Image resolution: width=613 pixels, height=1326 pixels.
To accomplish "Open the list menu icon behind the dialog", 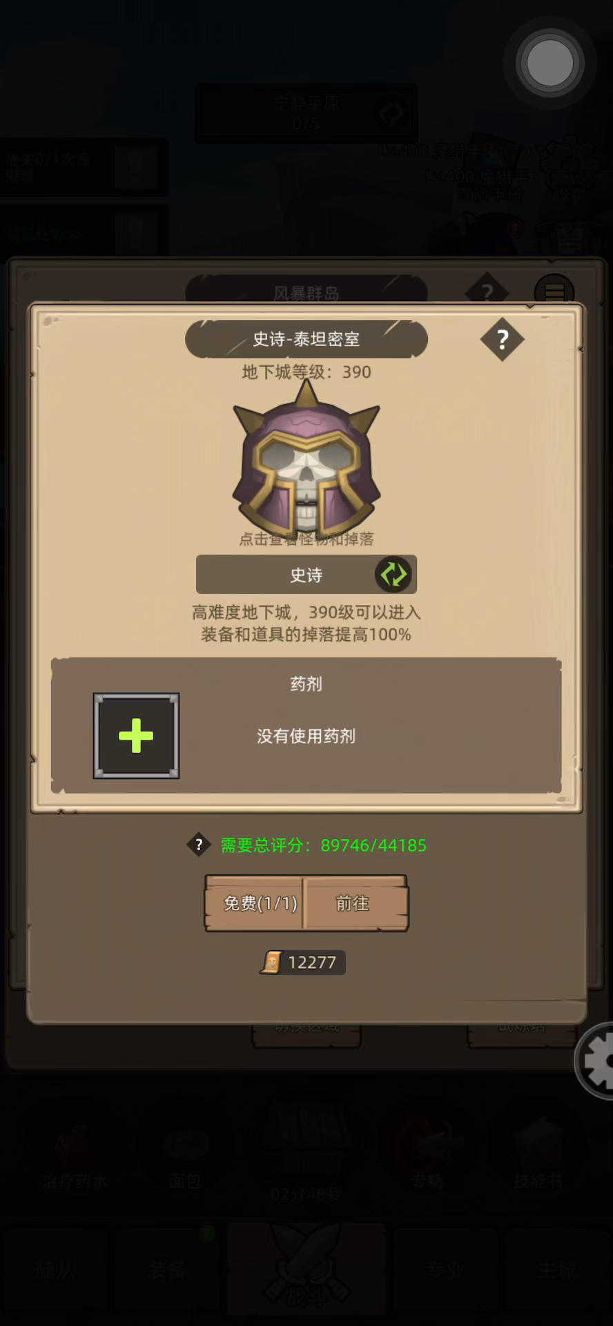I will (554, 291).
